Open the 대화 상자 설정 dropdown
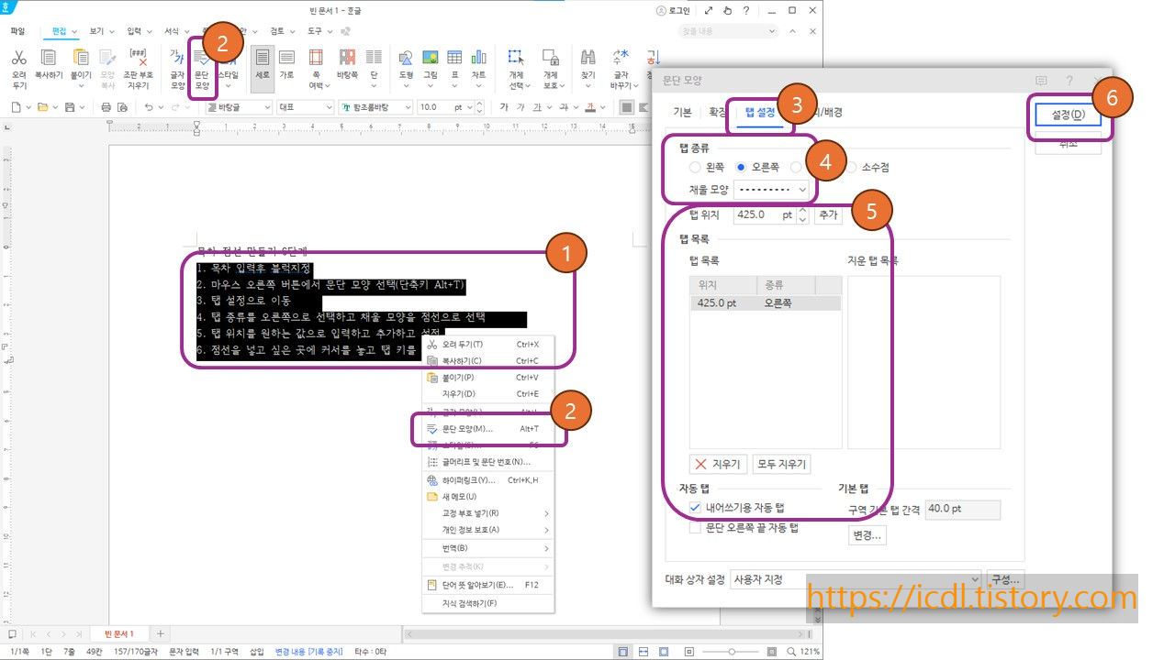 (856, 579)
